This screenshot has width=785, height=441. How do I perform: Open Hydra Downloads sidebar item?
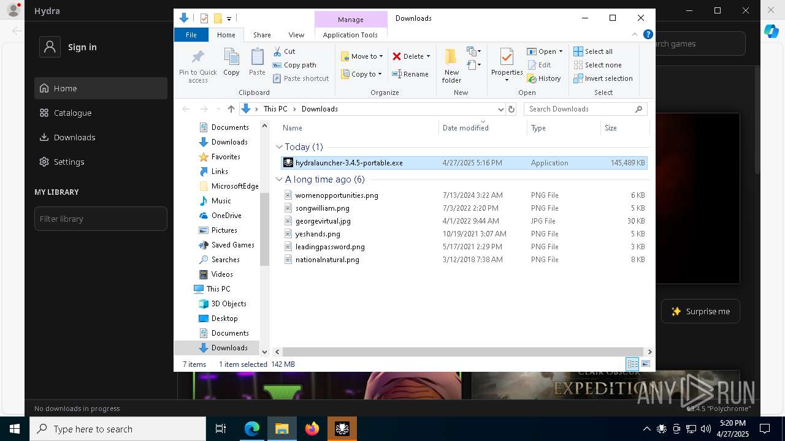click(101, 137)
